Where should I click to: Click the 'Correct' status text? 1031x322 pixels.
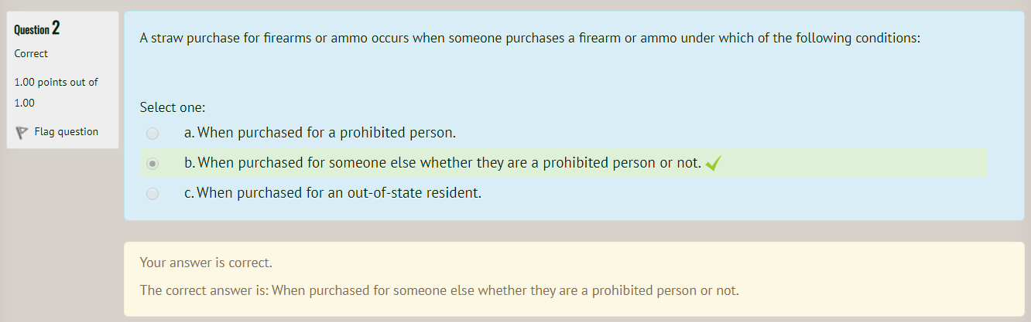tap(31, 53)
